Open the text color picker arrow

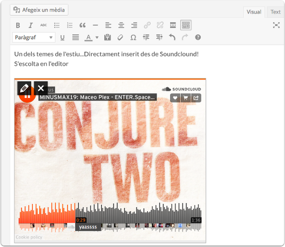97,38
